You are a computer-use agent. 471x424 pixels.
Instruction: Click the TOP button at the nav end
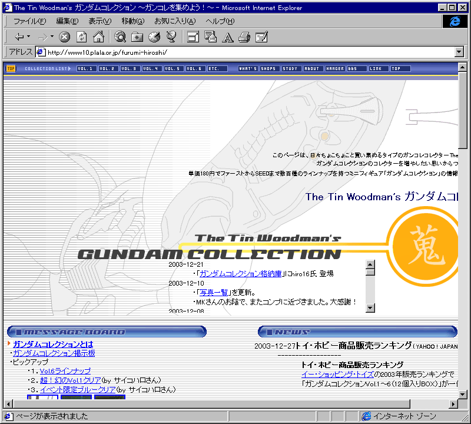click(x=400, y=68)
